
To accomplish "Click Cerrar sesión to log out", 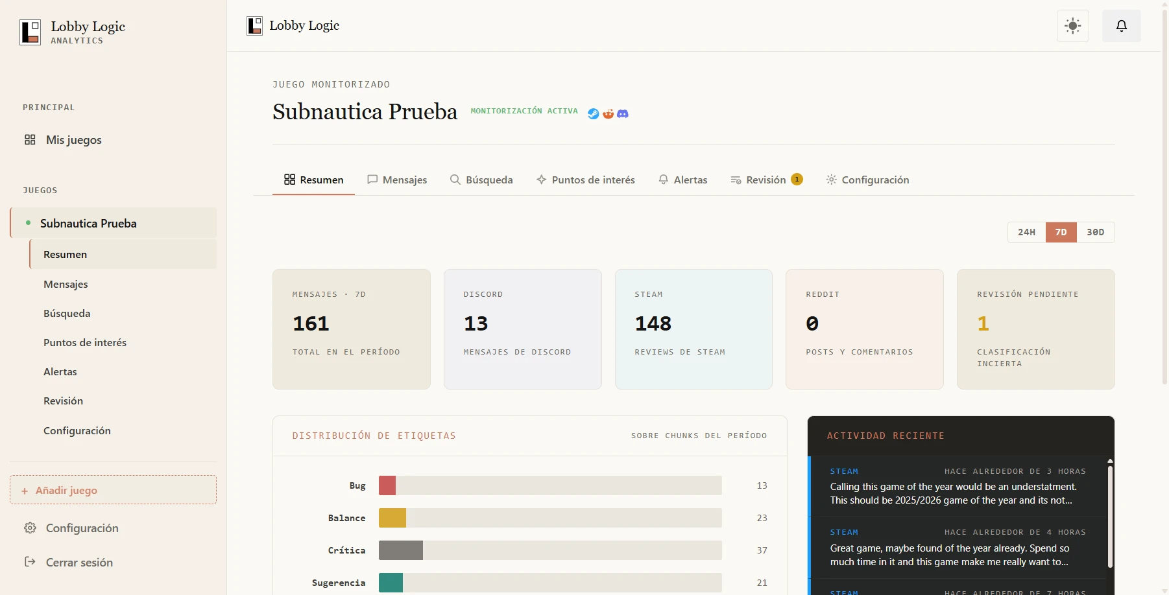I will pos(113,562).
